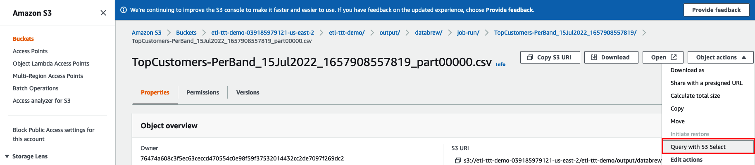
Task: Open the object in a new tab
Action: (663, 57)
